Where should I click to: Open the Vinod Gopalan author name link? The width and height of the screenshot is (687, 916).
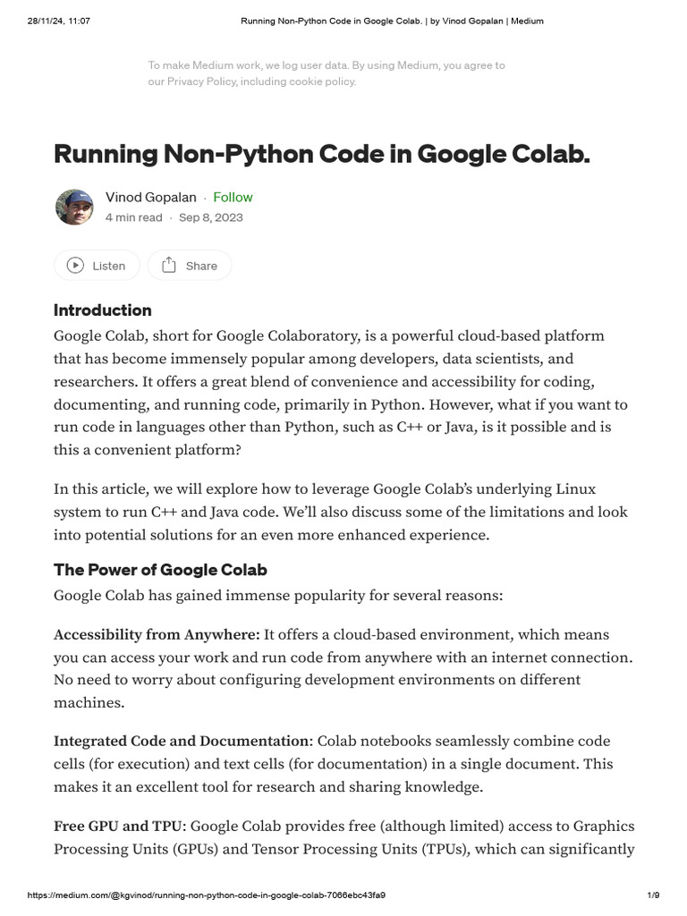(150, 197)
